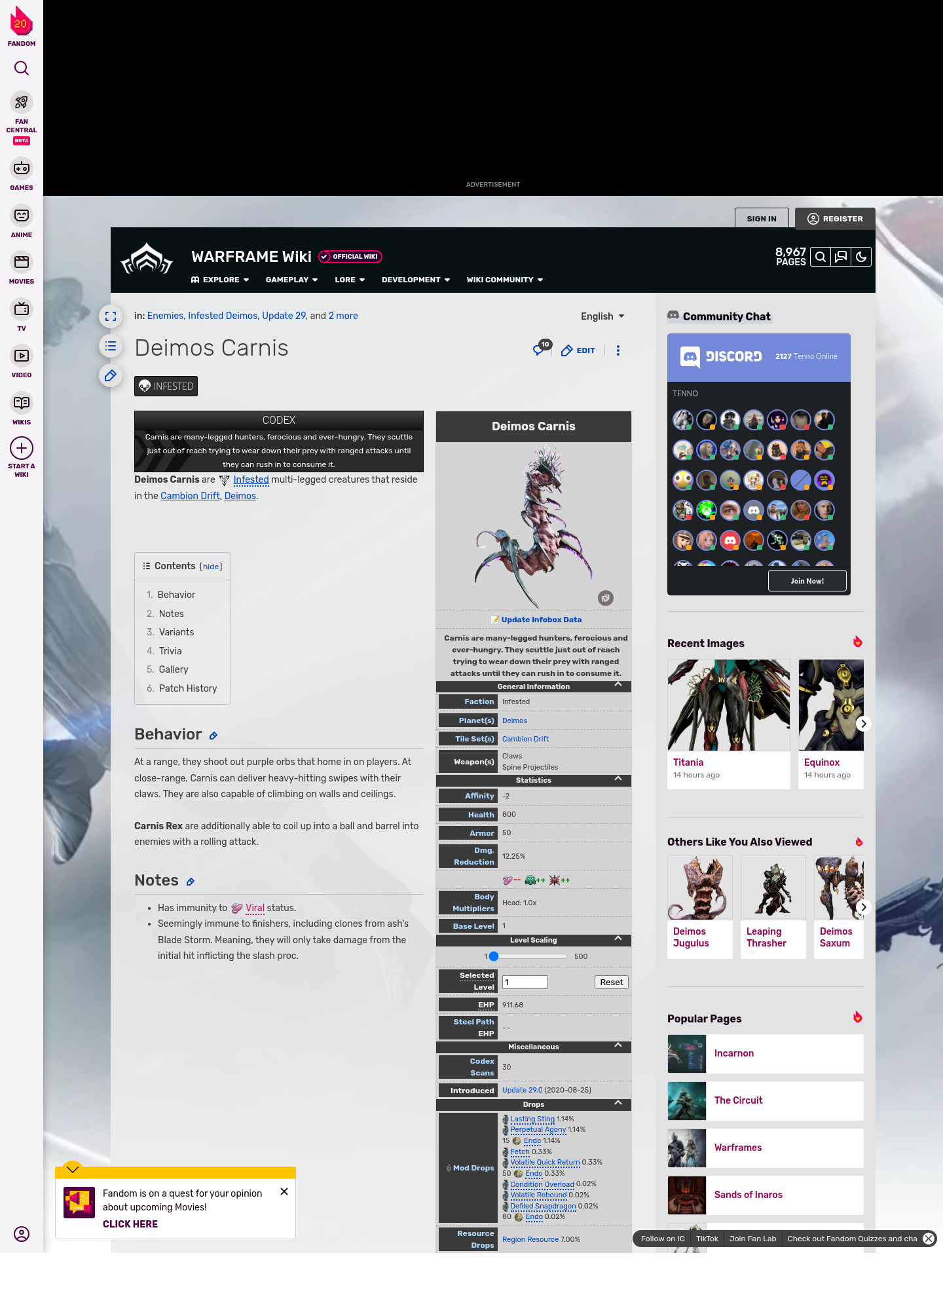Open Fan Central rocket icon
The image size is (943, 1310).
click(x=22, y=103)
